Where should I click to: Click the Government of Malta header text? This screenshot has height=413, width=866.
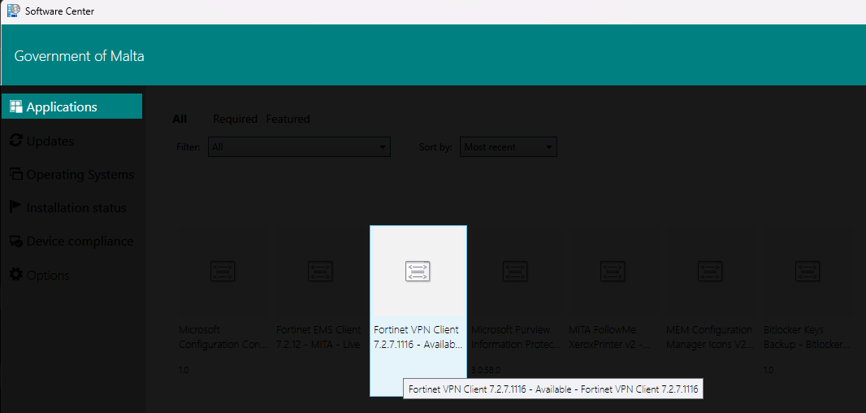79,56
